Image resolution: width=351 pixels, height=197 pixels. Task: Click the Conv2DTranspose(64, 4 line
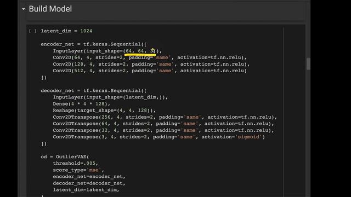pos(163,124)
